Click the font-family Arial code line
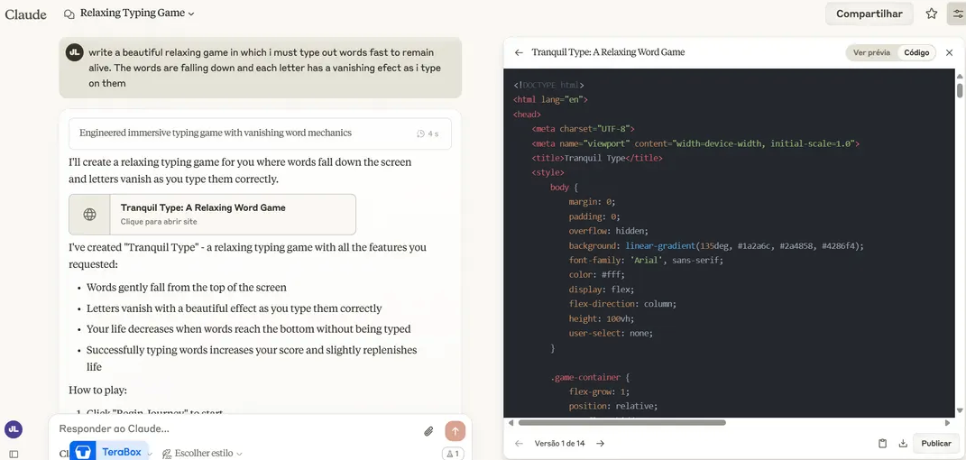 (x=646, y=261)
